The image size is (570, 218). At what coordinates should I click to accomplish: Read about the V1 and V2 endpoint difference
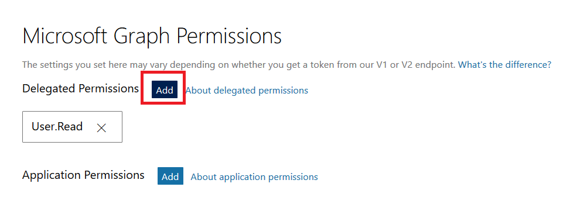tap(504, 65)
